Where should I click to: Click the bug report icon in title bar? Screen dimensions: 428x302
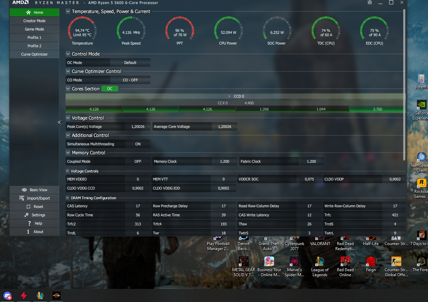tap(369, 2)
